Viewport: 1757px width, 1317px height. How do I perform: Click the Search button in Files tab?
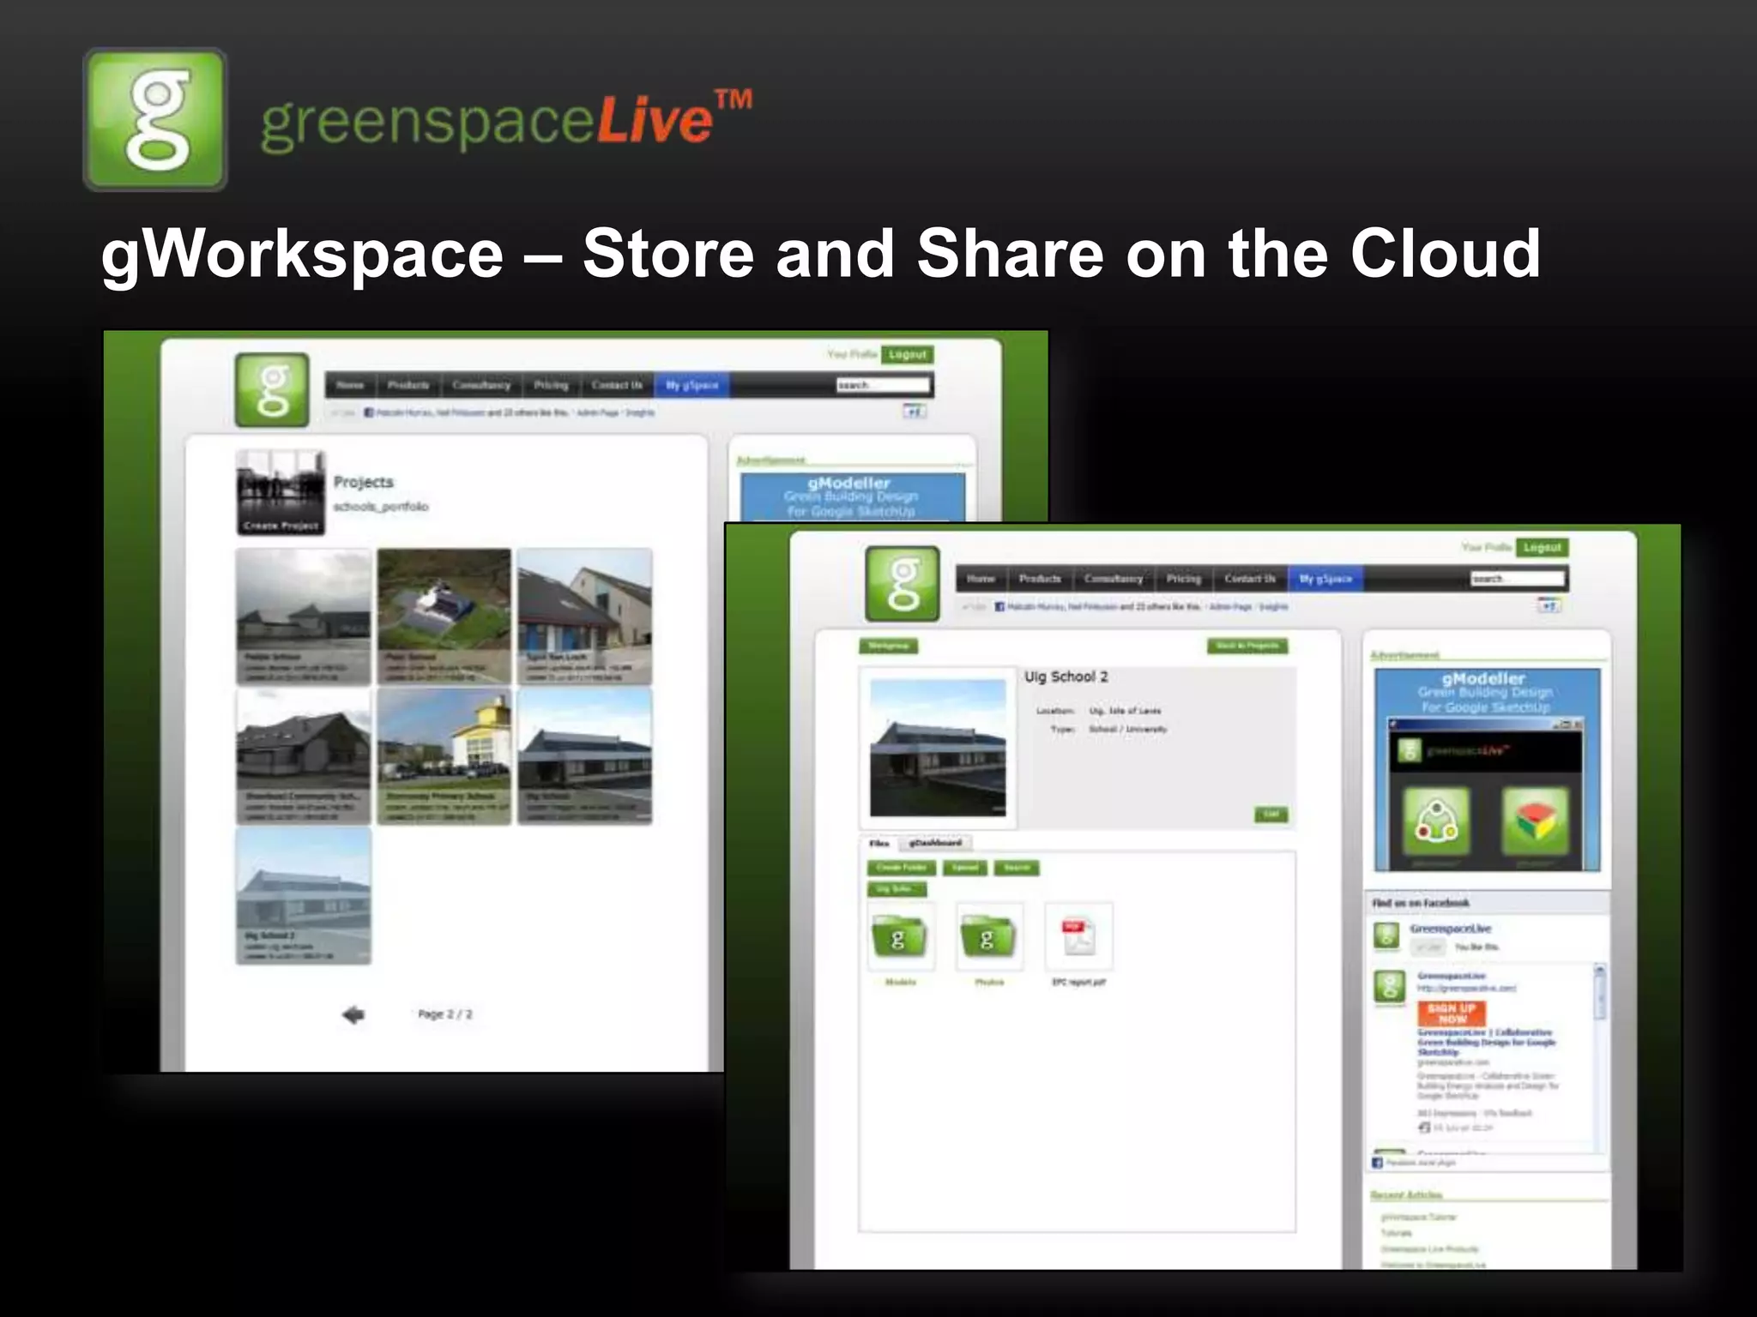1017,868
